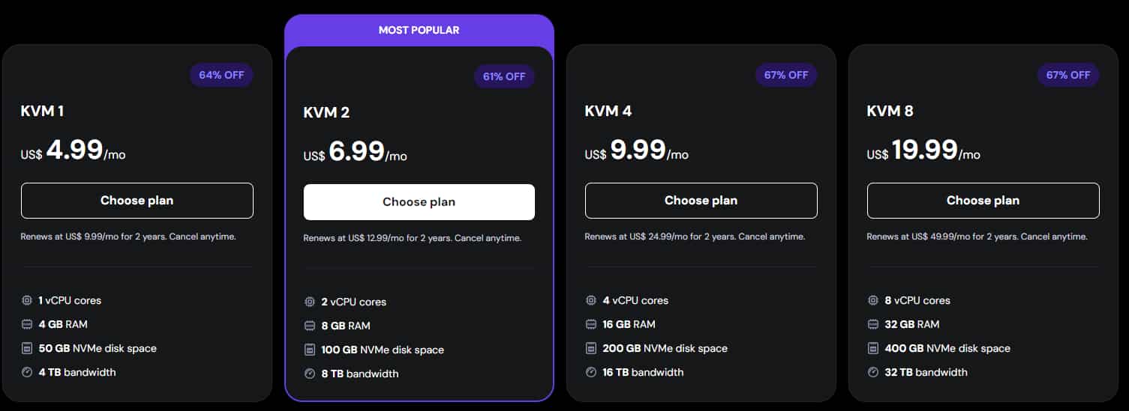Choose the KVM 1 plan
This screenshot has height=411, width=1129.
(x=137, y=201)
